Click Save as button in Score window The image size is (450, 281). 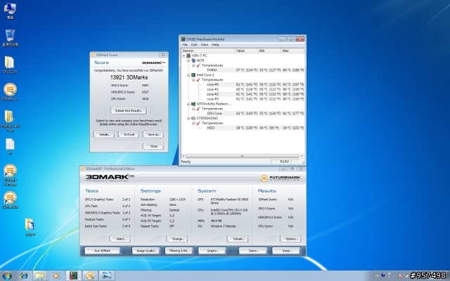click(x=153, y=134)
